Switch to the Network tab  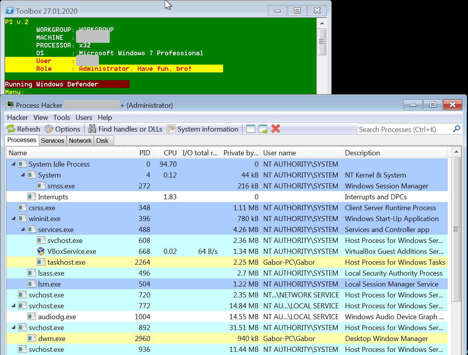click(80, 141)
